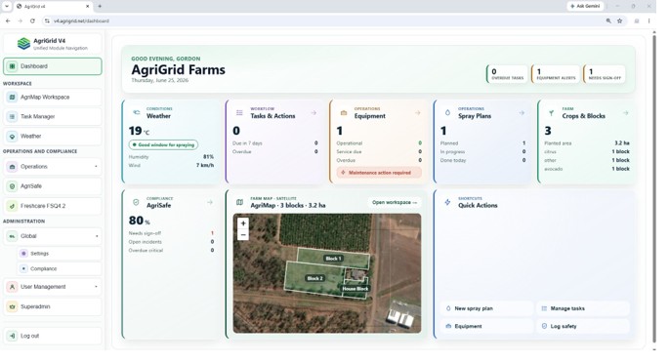Screen dimensions: 669x363
Task: Click the AgriSafe card shield-check icon
Action: [x=136, y=202]
